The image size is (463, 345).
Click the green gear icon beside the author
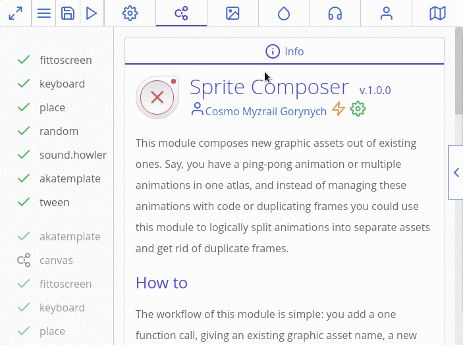click(x=358, y=109)
